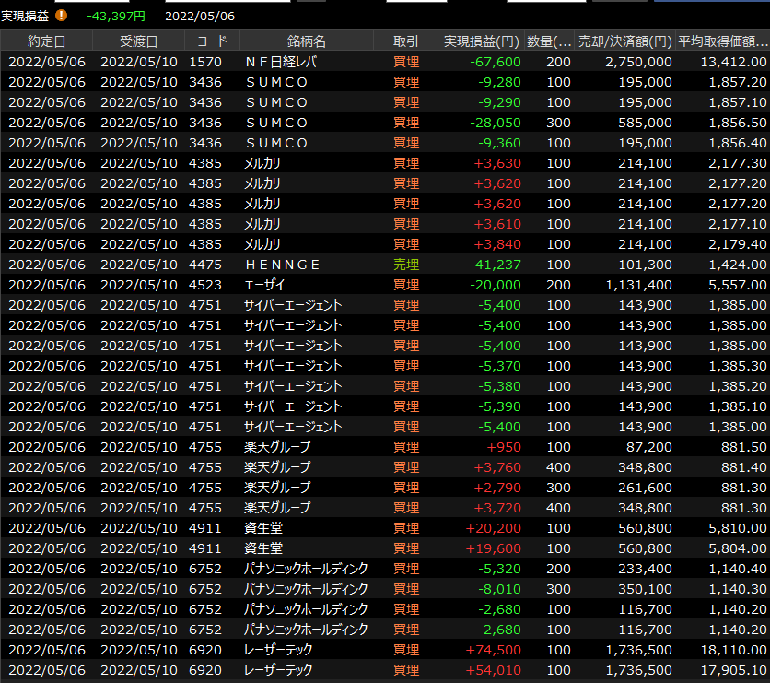
Task: Select the エーザイ row name cell
Action: coord(263,285)
